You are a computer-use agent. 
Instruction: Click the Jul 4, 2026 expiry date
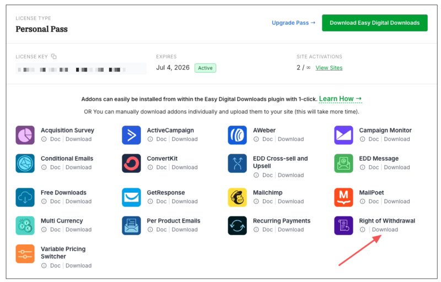click(173, 68)
